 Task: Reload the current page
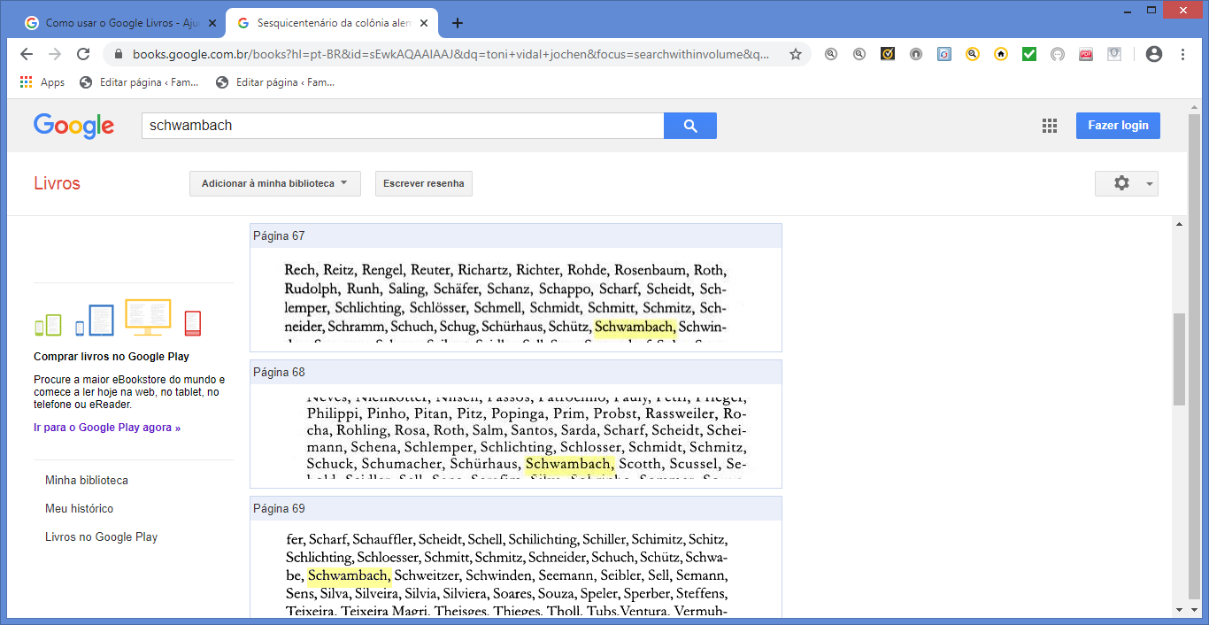83,54
